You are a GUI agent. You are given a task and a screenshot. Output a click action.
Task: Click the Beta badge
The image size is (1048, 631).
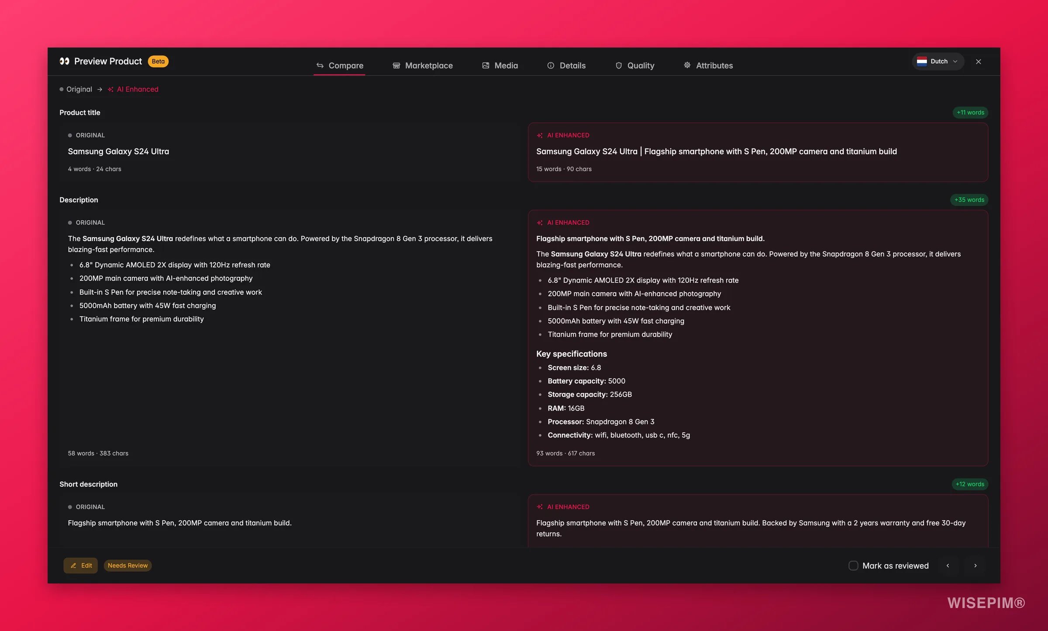pos(158,61)
